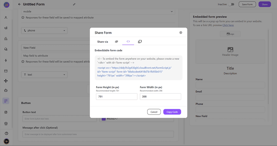Toggle the Inactive form status switch
This screenshot has width=277, height=146.
click(231, 4)
